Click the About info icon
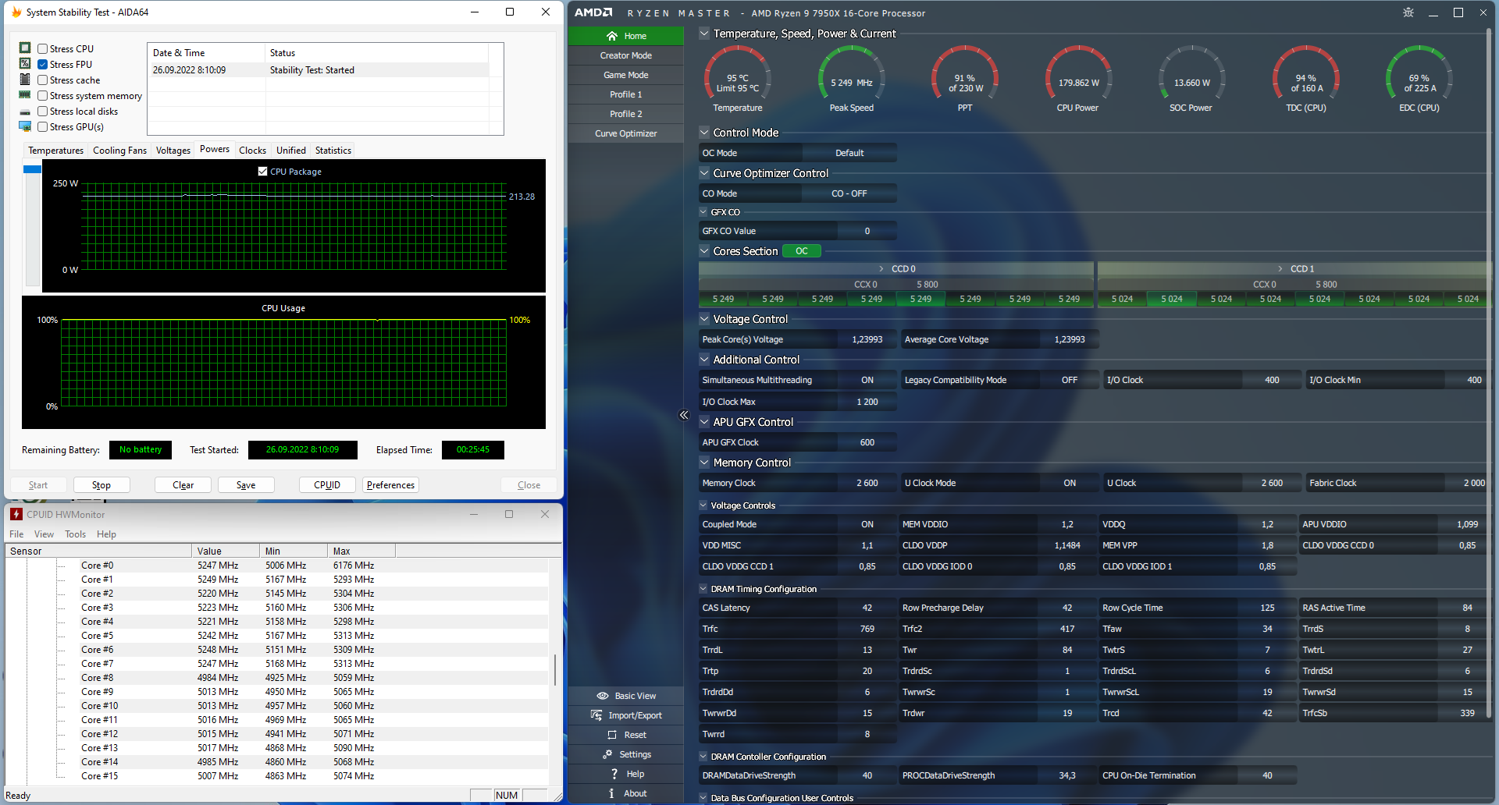The height and width of the screenshot is (805, 1499). click(x=611, y=793)
